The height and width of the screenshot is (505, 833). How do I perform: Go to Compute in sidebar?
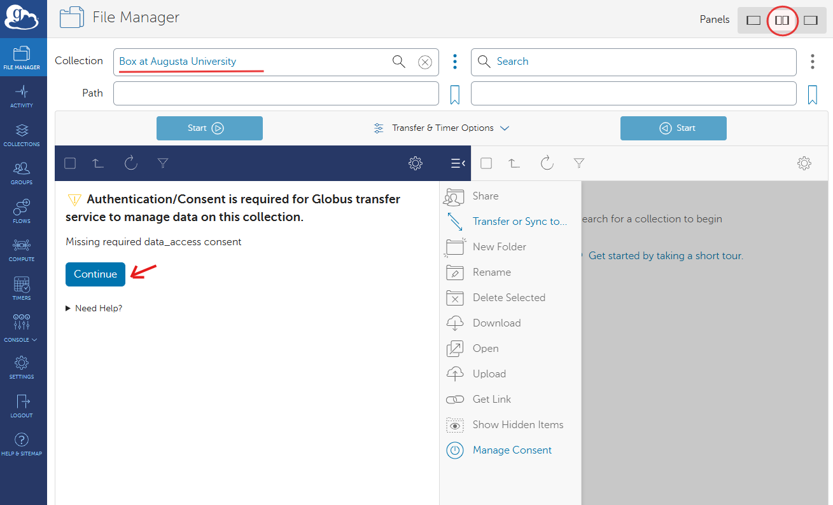(22, 250)
